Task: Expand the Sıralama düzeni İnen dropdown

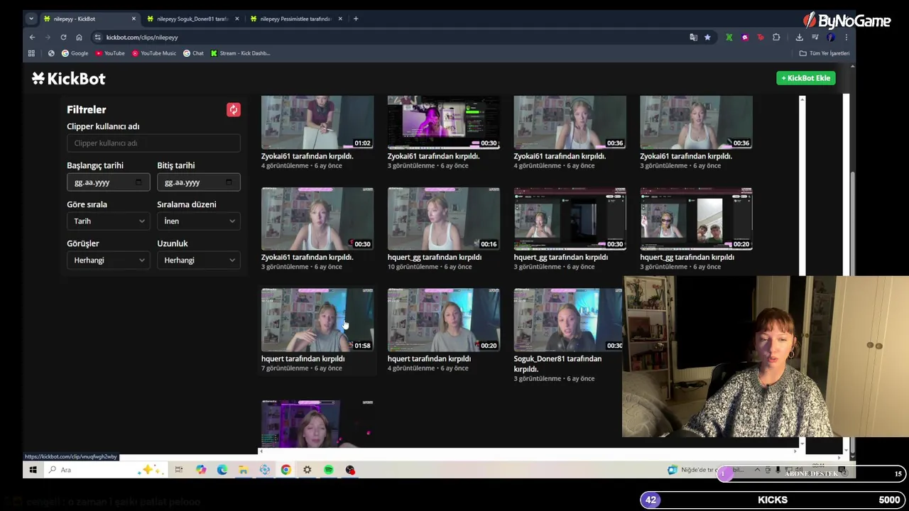Action: [199, 221]
